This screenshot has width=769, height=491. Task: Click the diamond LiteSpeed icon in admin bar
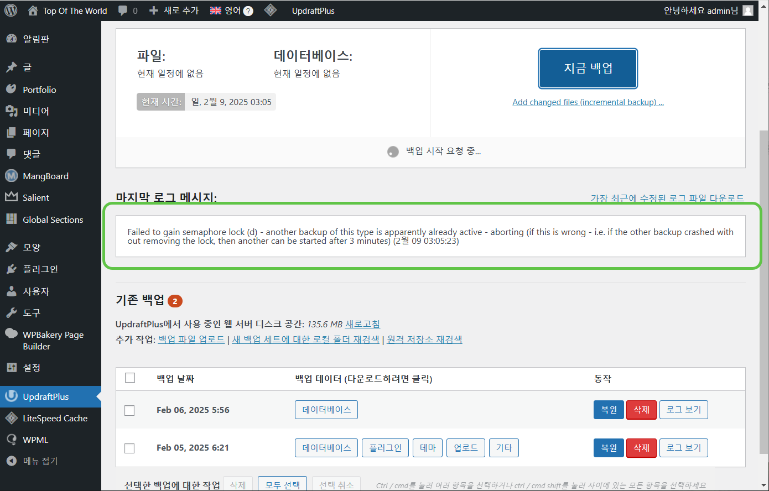[271, 11]
